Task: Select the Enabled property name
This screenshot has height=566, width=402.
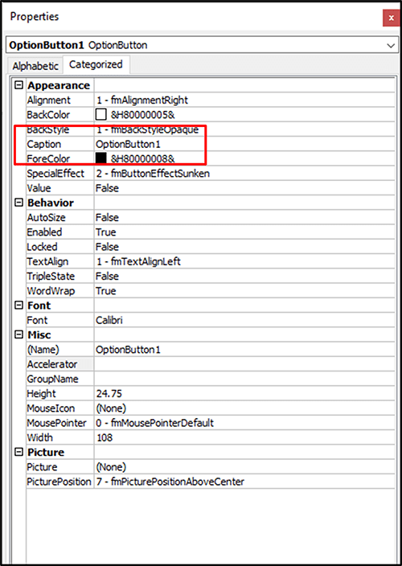Action: pyautogui.click(x=44, y=232)
